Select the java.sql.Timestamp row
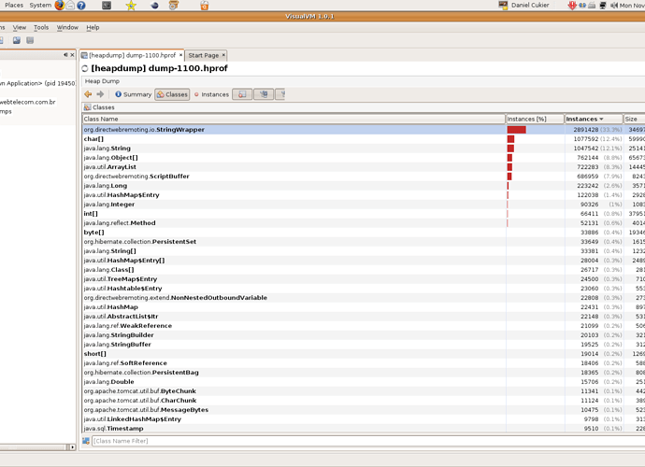 364,429
